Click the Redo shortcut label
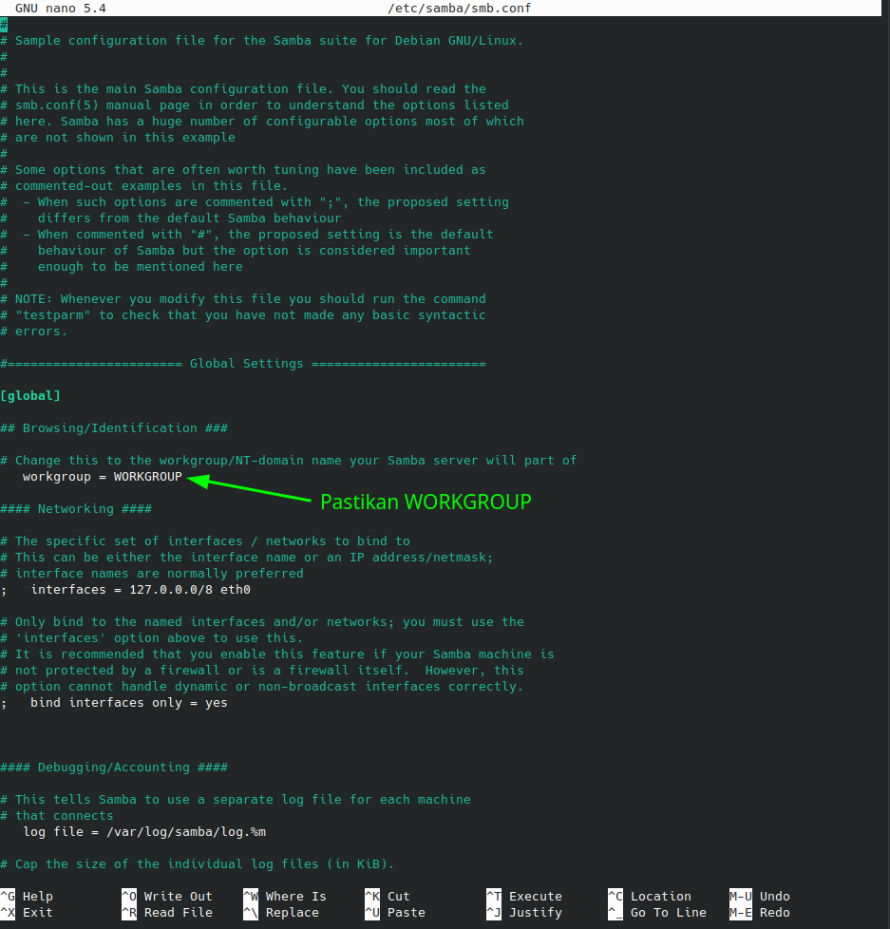The height and width of the screenshot is (929, 890). (774, 912)
